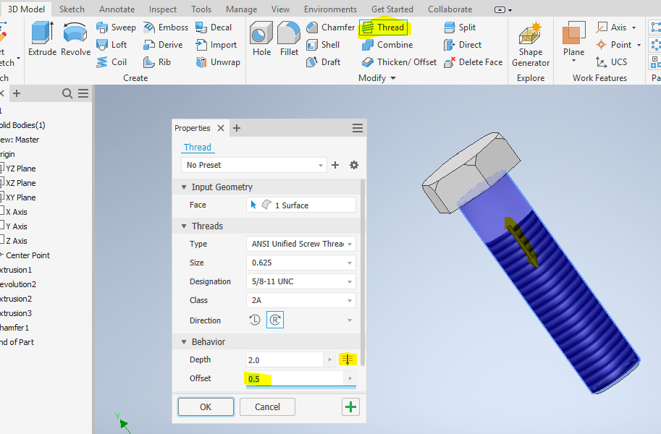Activate the Hole tool
The width and height of the screenshot is (661, 434).
pos(261,39)
